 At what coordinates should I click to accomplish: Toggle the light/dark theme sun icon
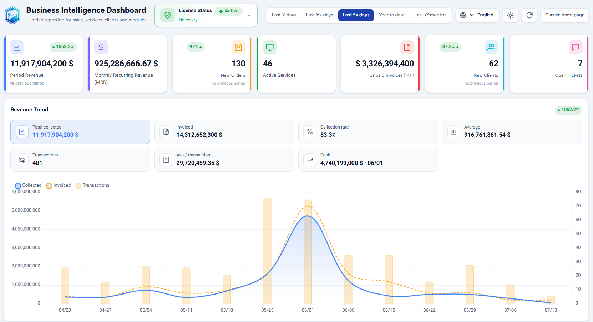(510, 15)
